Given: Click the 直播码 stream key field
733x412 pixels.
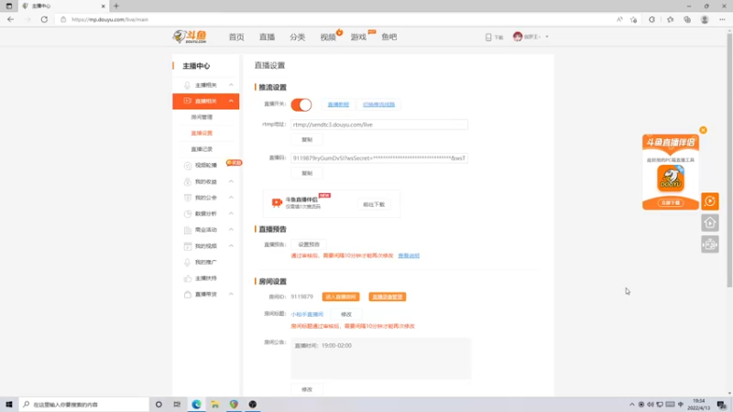Looking at the screenshot, I should [x=379, y=158].
